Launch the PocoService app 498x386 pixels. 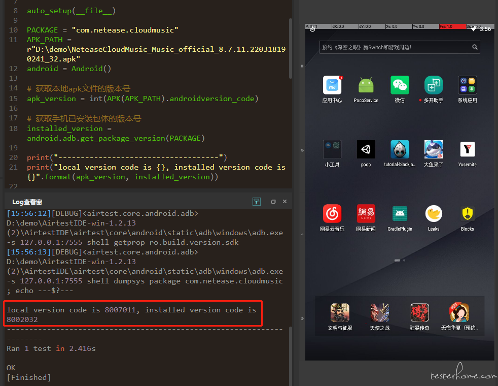(x=366, y=85)
